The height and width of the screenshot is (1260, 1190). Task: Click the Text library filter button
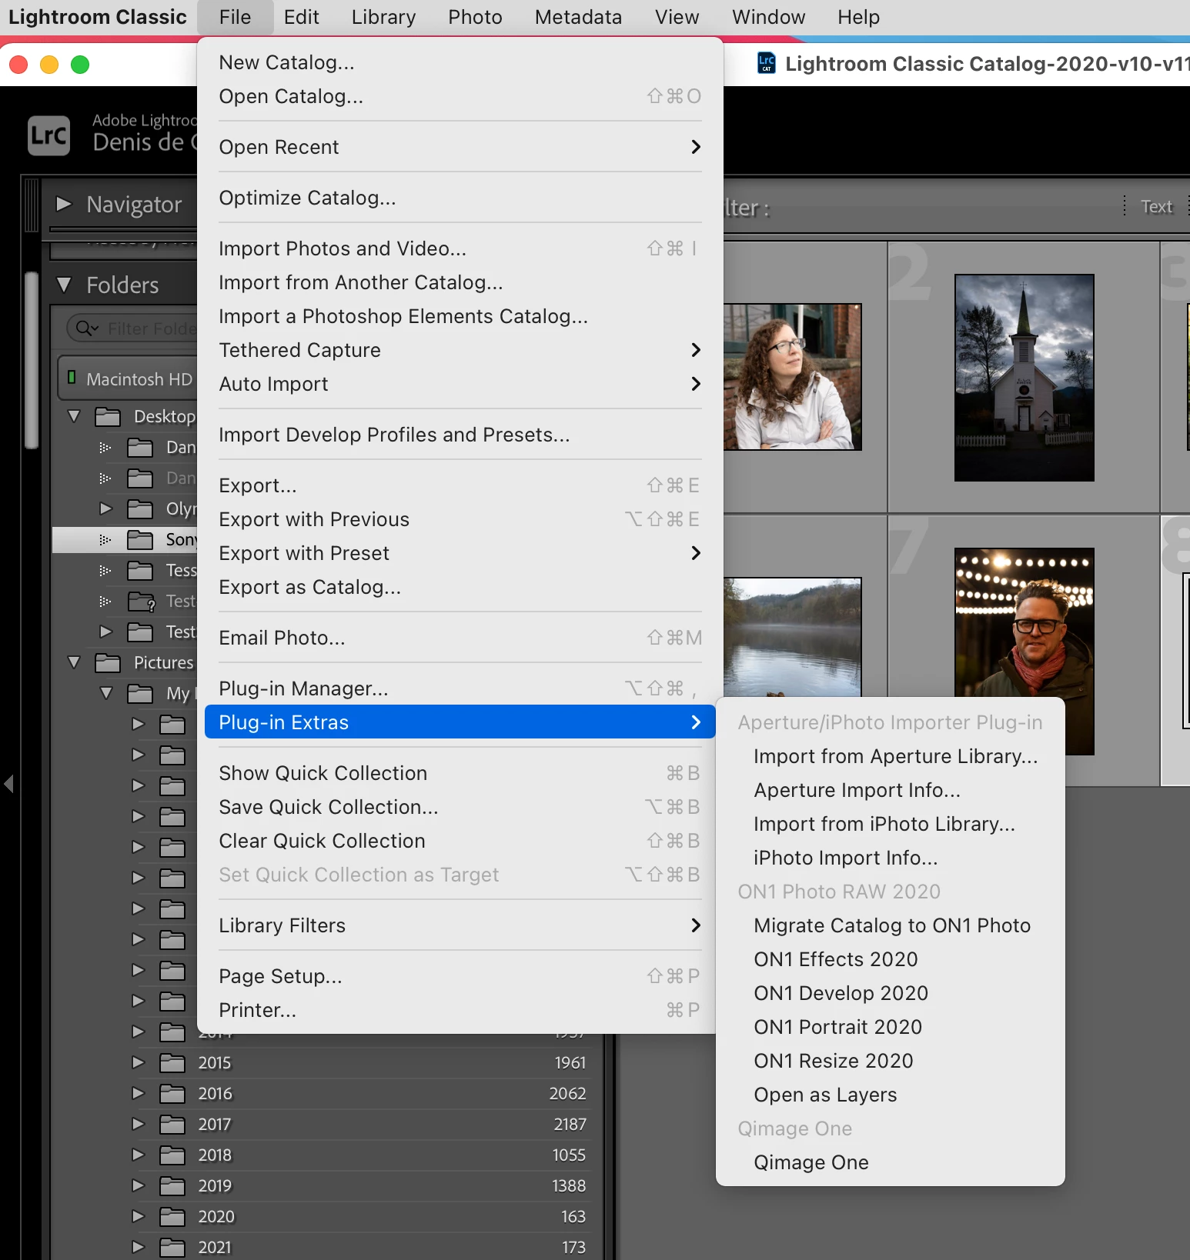point(1156,206)
